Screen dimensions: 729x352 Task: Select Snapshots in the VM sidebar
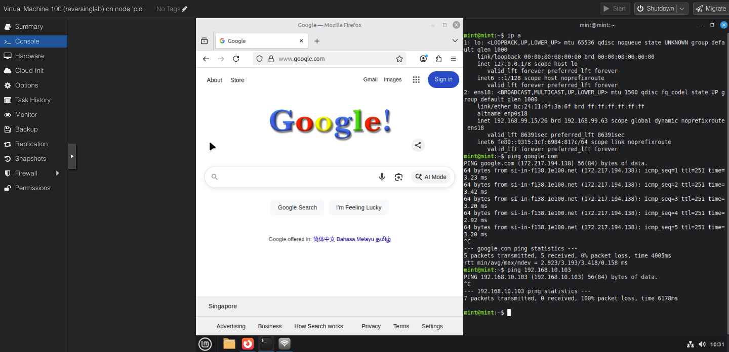point(30,159)
